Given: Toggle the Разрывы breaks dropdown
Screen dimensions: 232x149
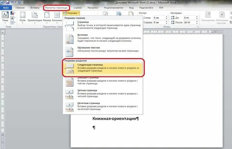Looking at the screenshot, I should [x=71, y=13].
